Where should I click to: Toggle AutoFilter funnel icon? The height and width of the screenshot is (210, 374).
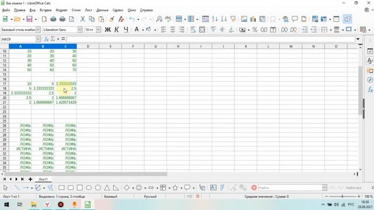click(233, 19)
